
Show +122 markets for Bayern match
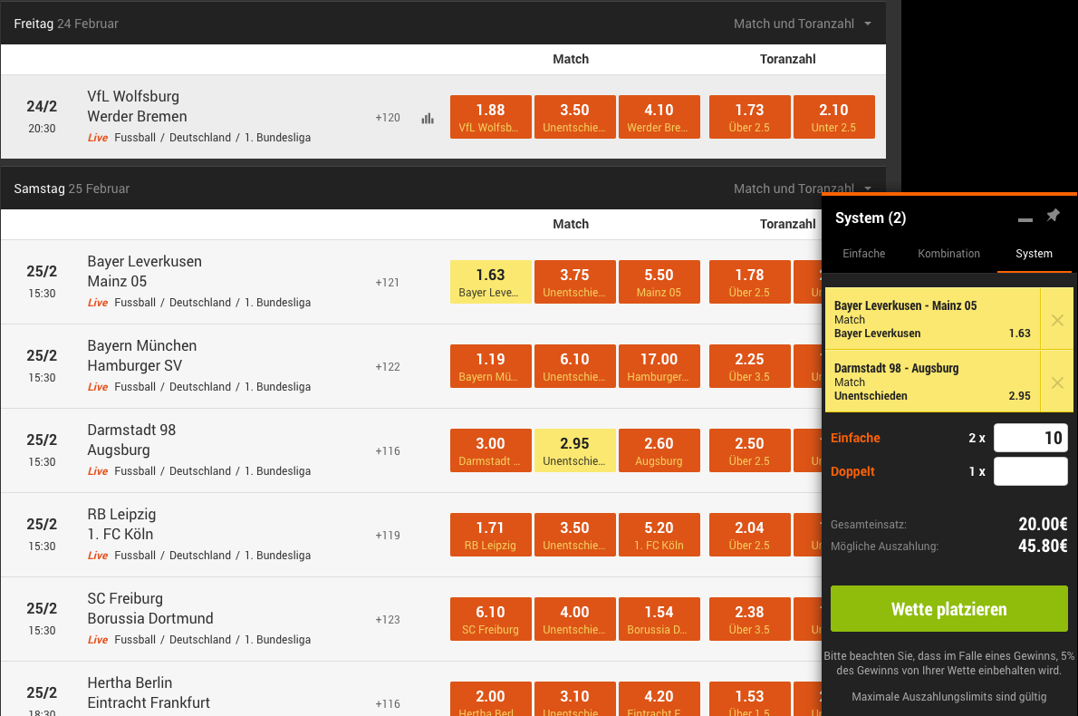[387, 366]
